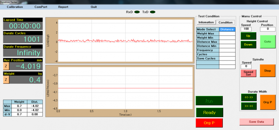The width and height of the screenshot is (279, 130).
Task: Move height Down
Action: [248, 44]
